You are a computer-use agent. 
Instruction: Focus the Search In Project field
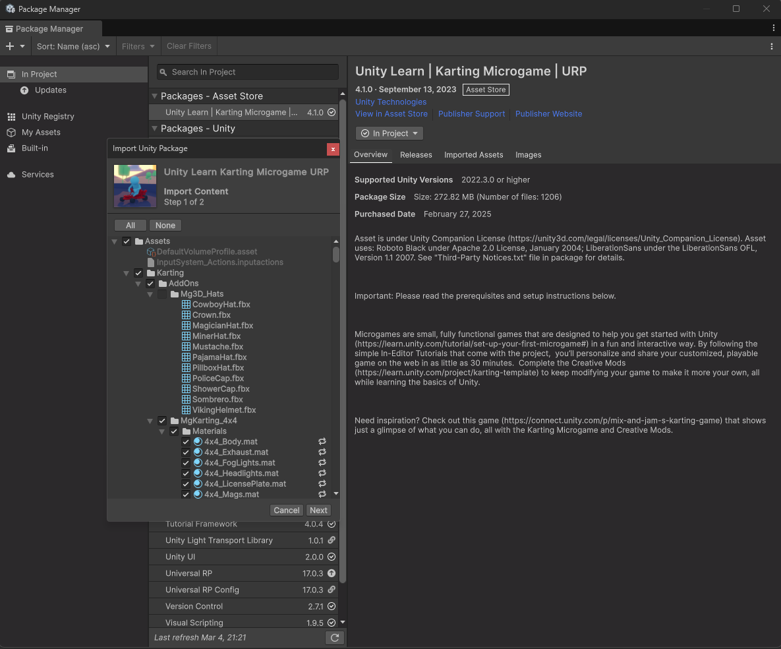tap(248, 73)
